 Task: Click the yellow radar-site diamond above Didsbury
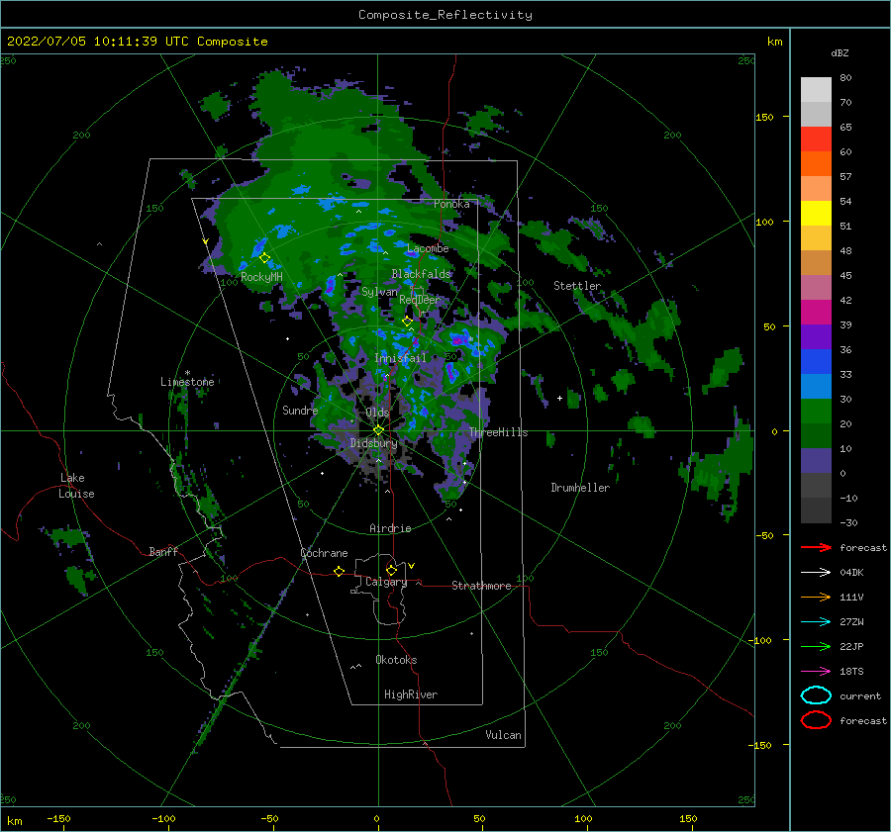click(x=378, y=430)
